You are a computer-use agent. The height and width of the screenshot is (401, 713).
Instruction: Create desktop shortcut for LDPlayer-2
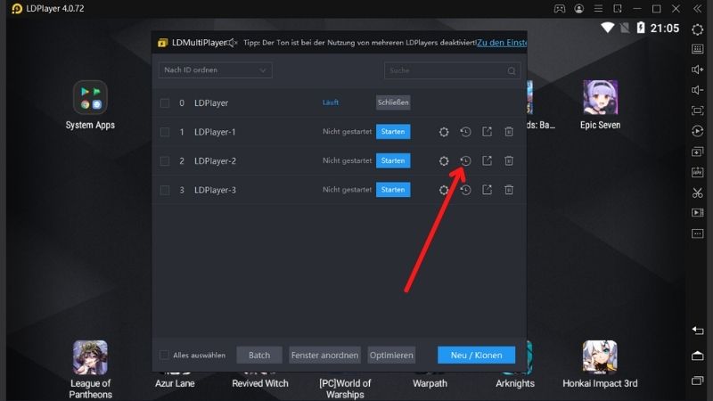tap(487, 161)
